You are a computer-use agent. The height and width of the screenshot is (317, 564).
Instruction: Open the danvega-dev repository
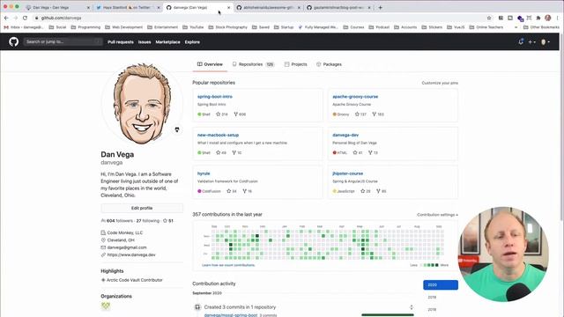point(345,135)
